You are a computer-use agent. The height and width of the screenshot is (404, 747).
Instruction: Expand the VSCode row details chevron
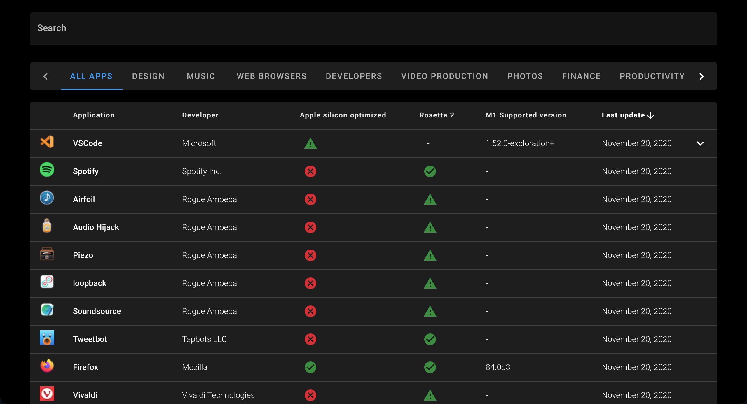[700, 143]
